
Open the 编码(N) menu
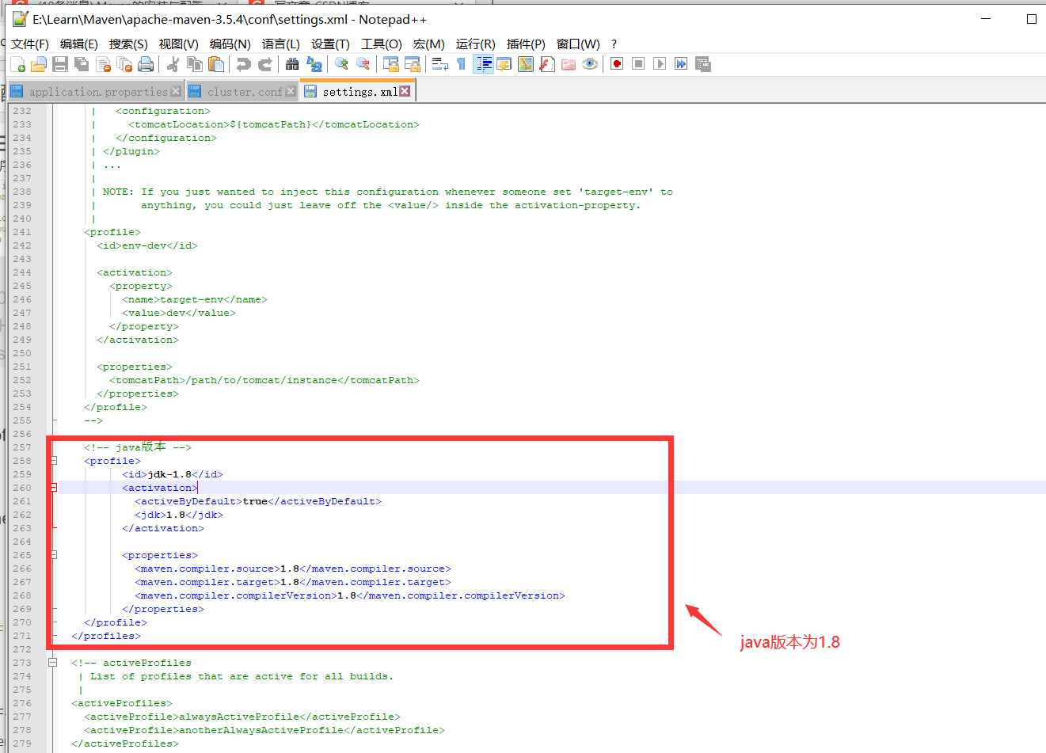(x=230, y=44)
